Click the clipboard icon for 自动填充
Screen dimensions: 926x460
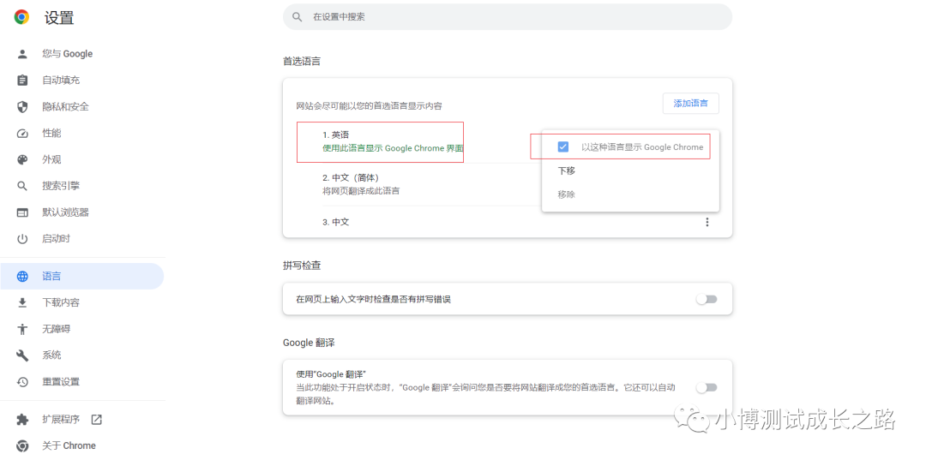pyautogui.click(x=22, y=81)
